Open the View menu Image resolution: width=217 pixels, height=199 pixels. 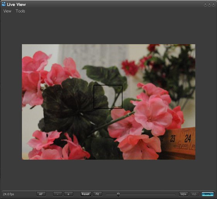point(7,11)
